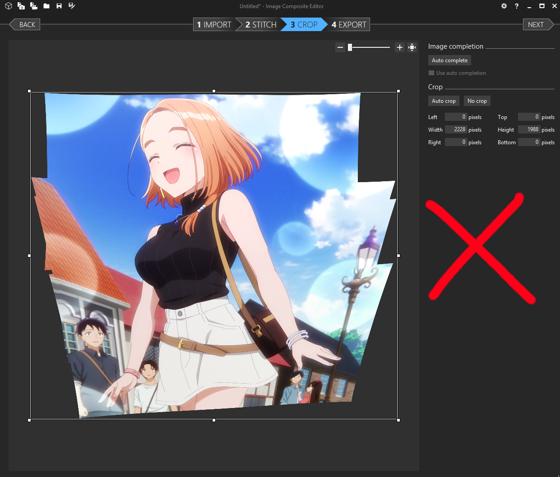The height and width of the screenshot is (477, 560).
Task: Click the Width pixels field showing 2228
Action: (x=456, y=129)
